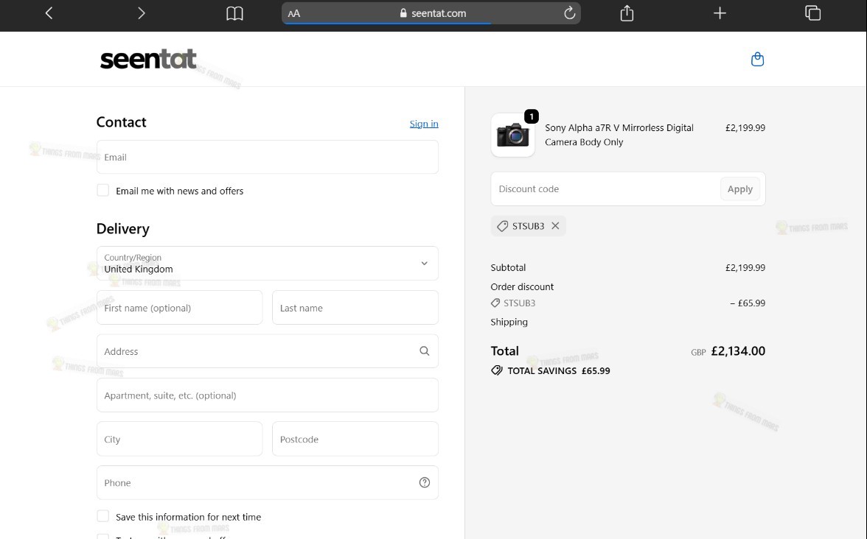Click the Delivery section heading

(x=122, y=228)
